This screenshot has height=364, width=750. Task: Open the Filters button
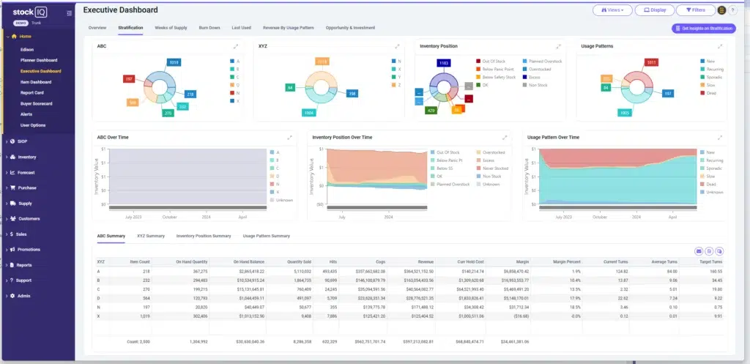[x=696, y=10]
